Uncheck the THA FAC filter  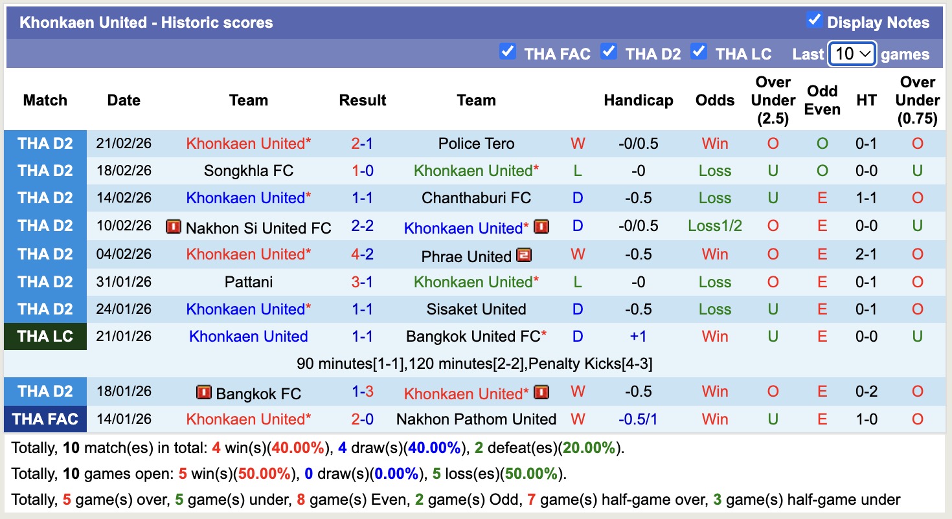point(508,52)
